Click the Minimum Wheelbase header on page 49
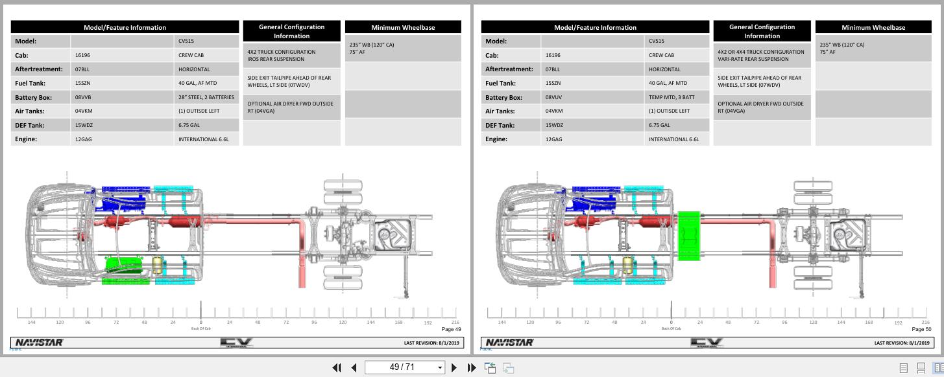 (403, 27)
